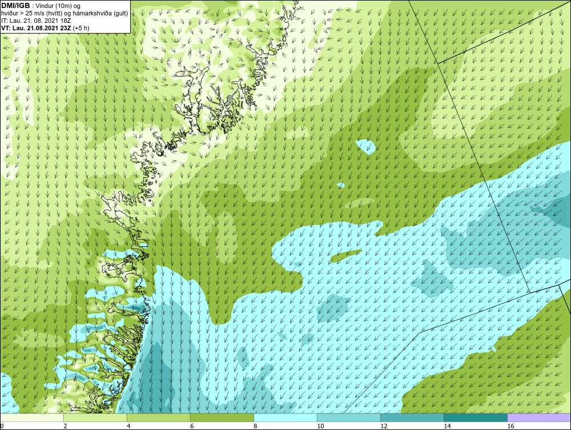Click the legend value label '16'

[510, 426]
